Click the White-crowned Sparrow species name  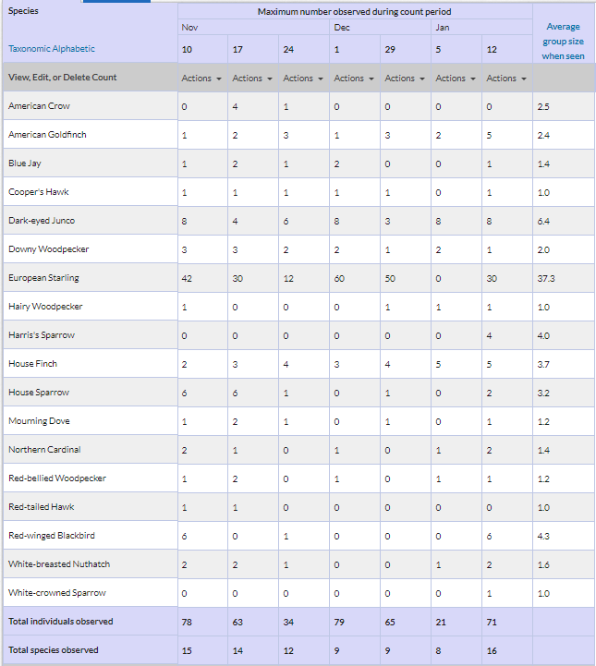(x=57, y=592)
